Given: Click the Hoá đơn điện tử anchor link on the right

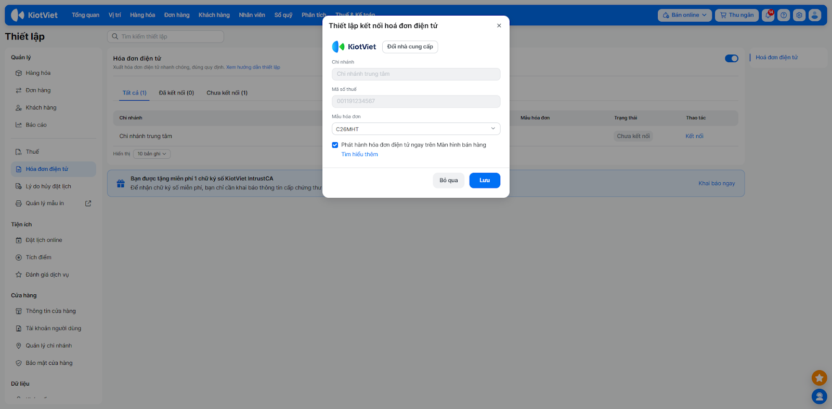Looking at the screenshot, I should click(776, 58).
